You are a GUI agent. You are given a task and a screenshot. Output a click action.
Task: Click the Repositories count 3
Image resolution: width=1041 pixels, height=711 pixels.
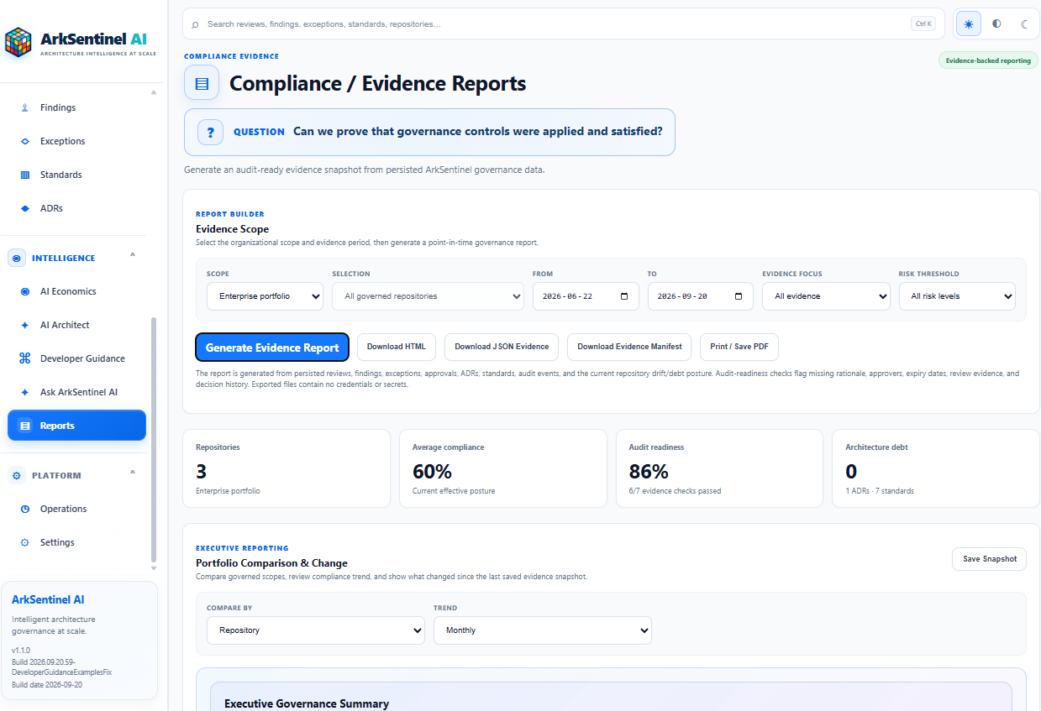click(x=201, y=471)
